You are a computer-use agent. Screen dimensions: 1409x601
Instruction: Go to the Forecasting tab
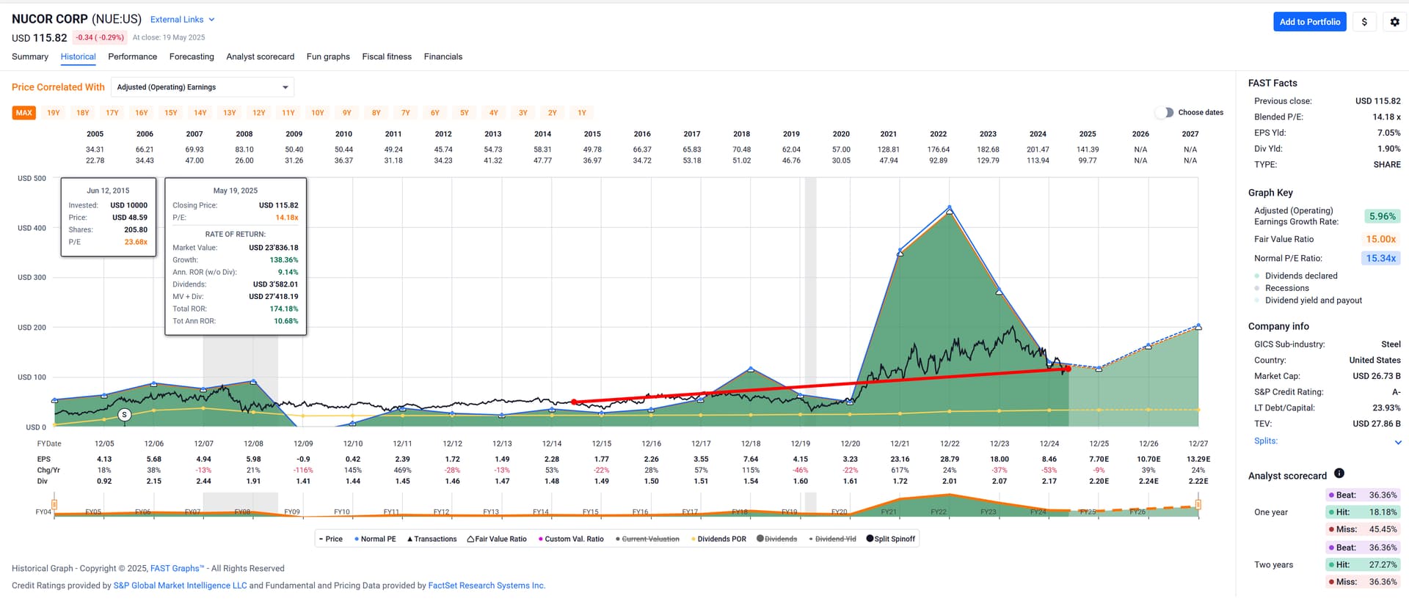[x=192, y=56]
